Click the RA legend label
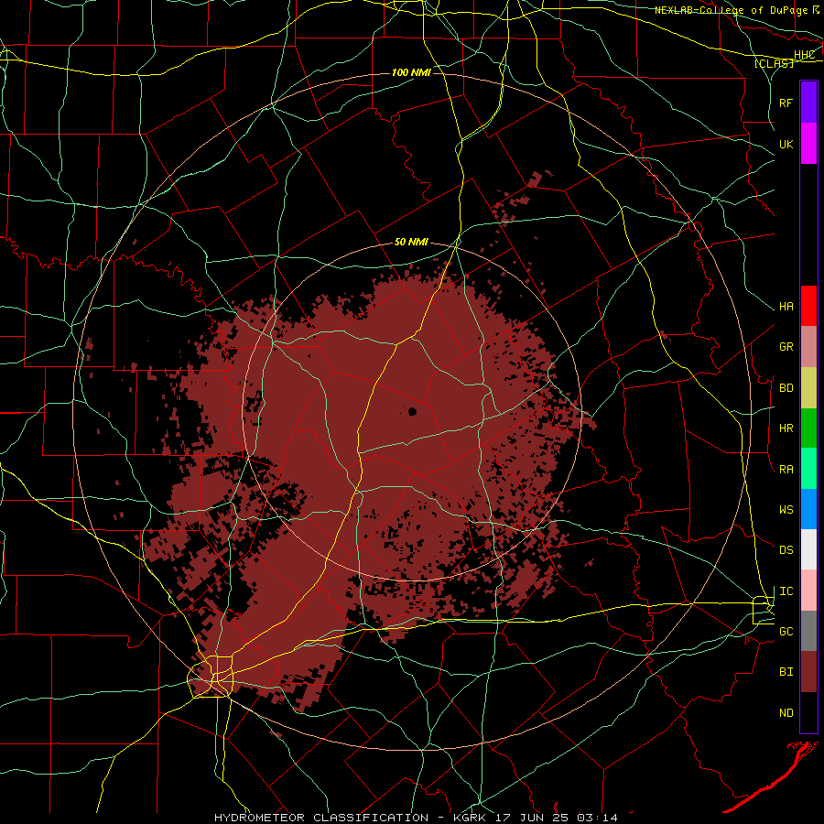Screen dimensions: 824x824 coord(786,470)
